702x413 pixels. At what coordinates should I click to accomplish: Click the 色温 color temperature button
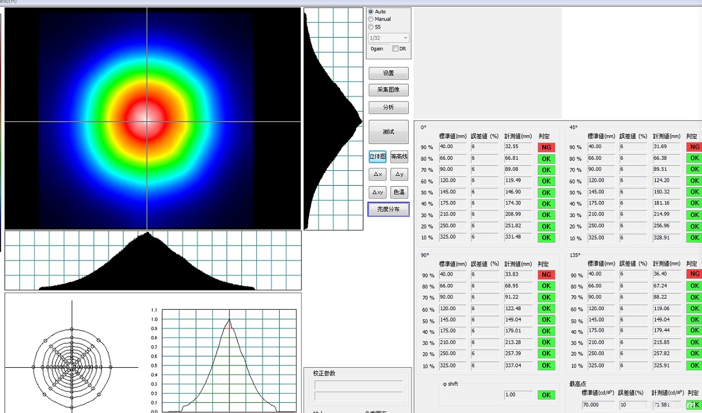point(400,192)
